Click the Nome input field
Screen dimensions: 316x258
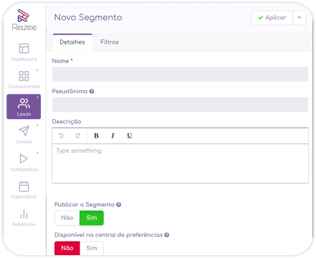180,74
